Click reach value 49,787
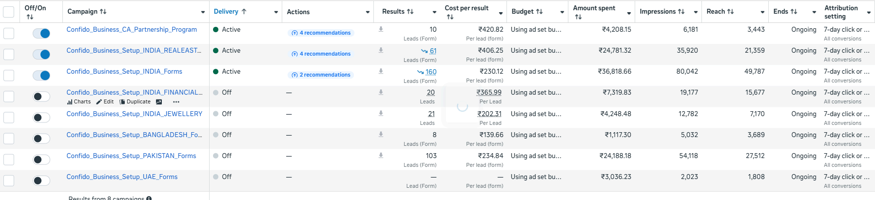Viewport: 875px width, 200px height. (x=754, y=71)
